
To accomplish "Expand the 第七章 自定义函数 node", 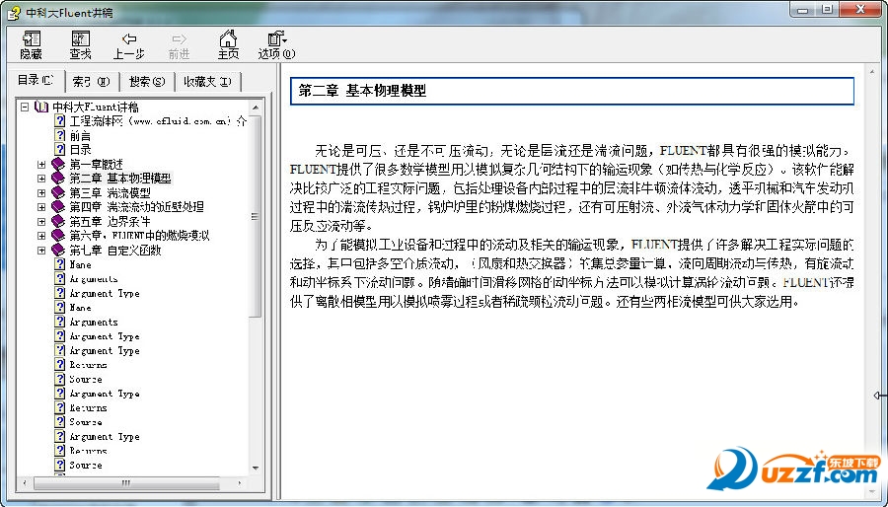I will click(x=41, y=250).
